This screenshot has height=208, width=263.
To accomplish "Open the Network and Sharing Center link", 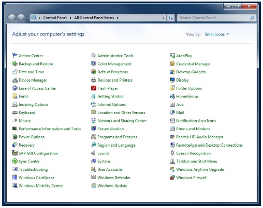I will [x=122, y=121].
